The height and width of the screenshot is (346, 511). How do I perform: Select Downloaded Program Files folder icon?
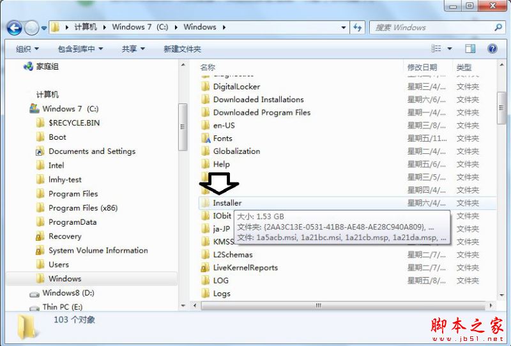click(x=205, y=112)
